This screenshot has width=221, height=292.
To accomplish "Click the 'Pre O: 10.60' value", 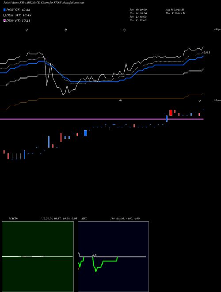I will [x=138, y=10].
